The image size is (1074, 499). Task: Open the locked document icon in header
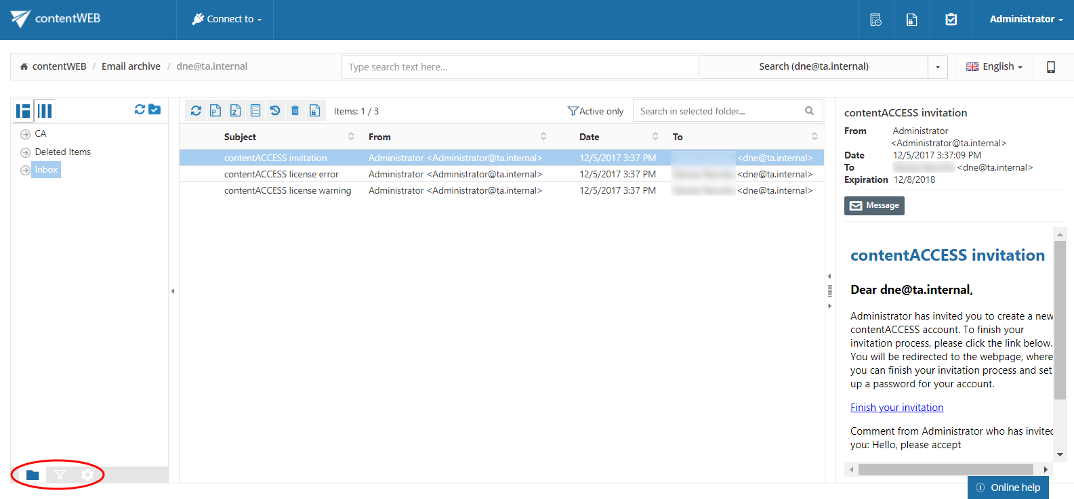tap(912, 20)
